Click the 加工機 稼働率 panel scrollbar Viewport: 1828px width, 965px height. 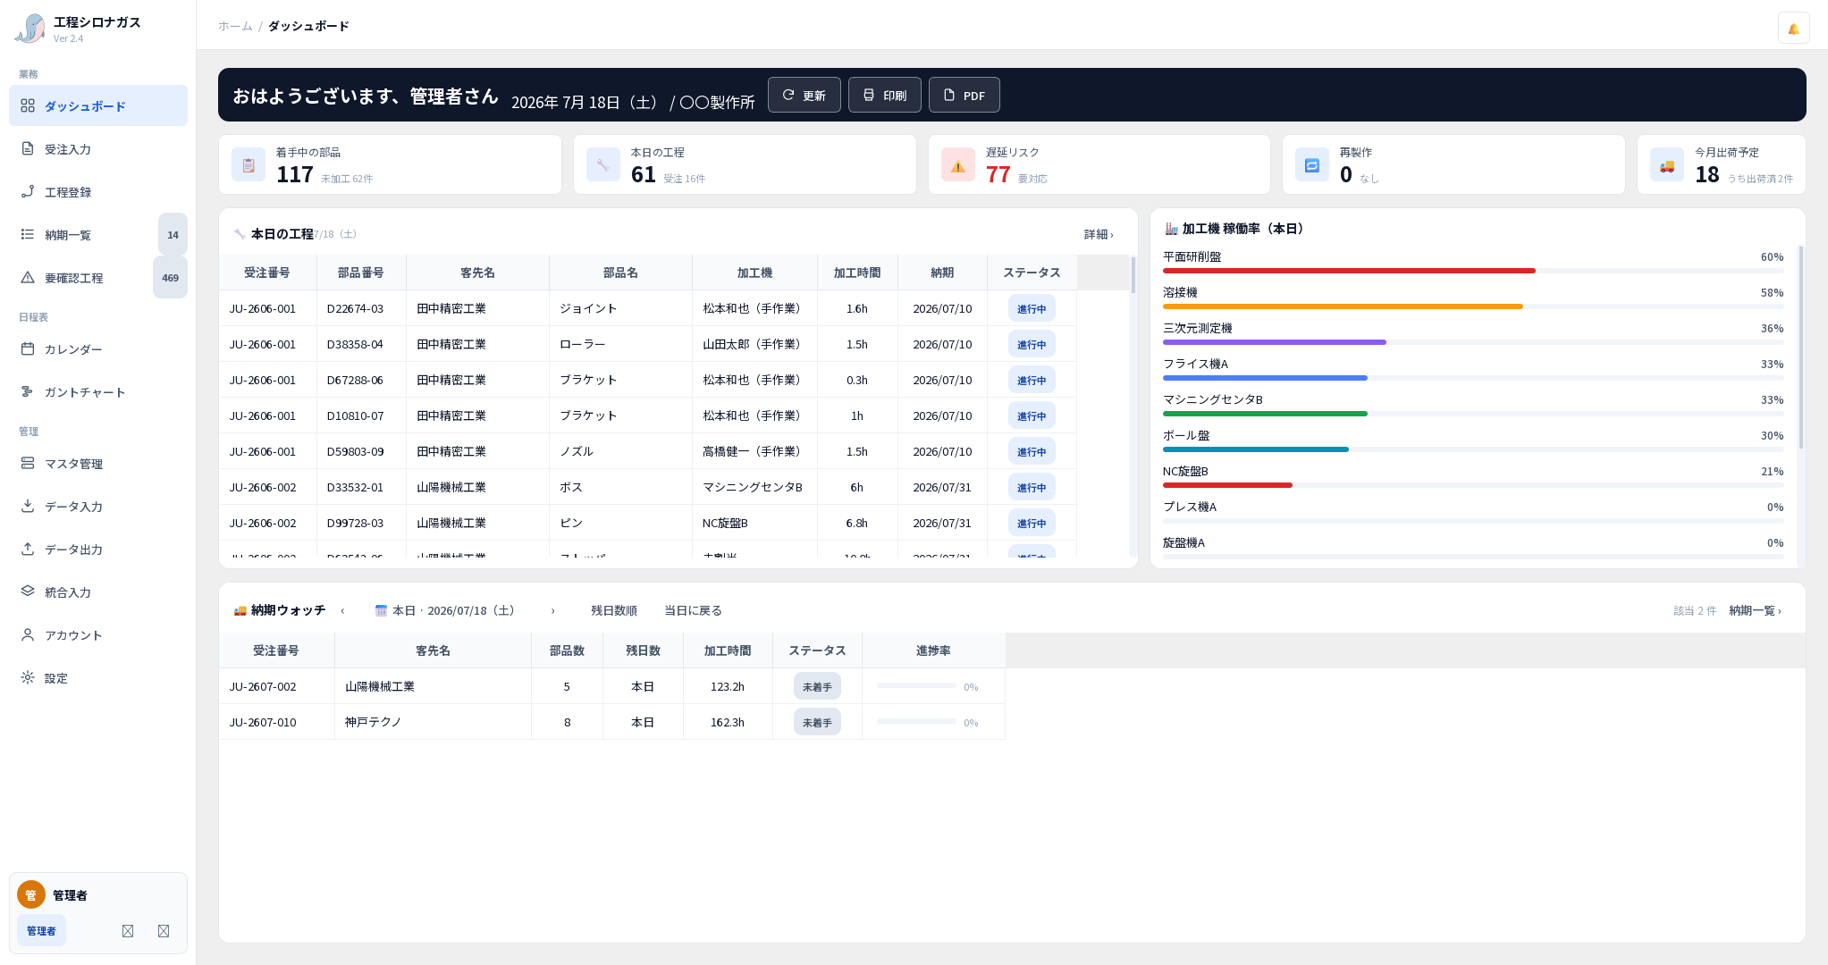tap(1800, 348)
